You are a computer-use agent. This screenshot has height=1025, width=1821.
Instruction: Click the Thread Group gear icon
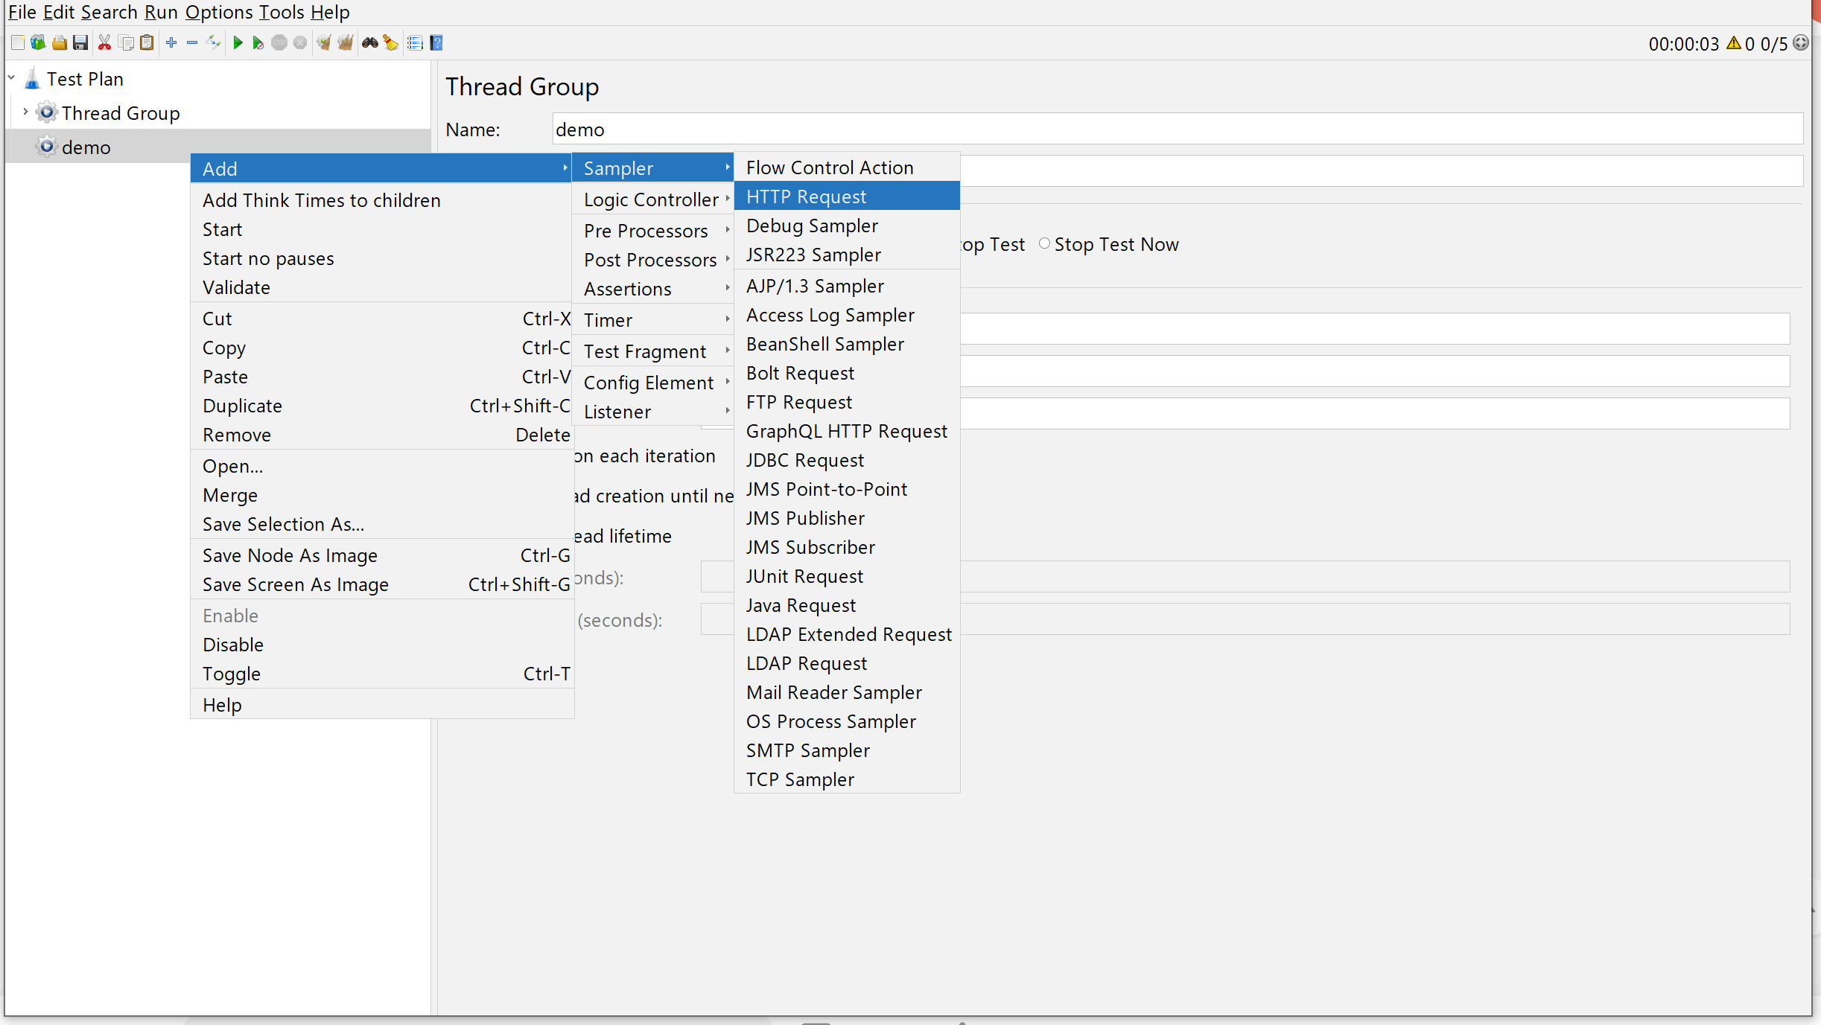47,112
